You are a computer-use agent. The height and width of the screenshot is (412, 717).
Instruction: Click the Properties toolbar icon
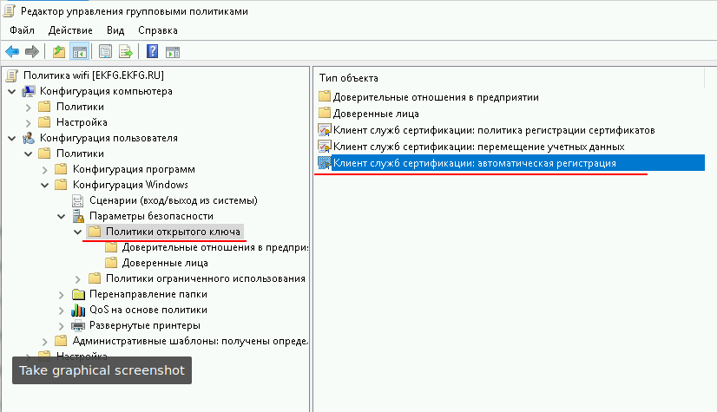106,52
